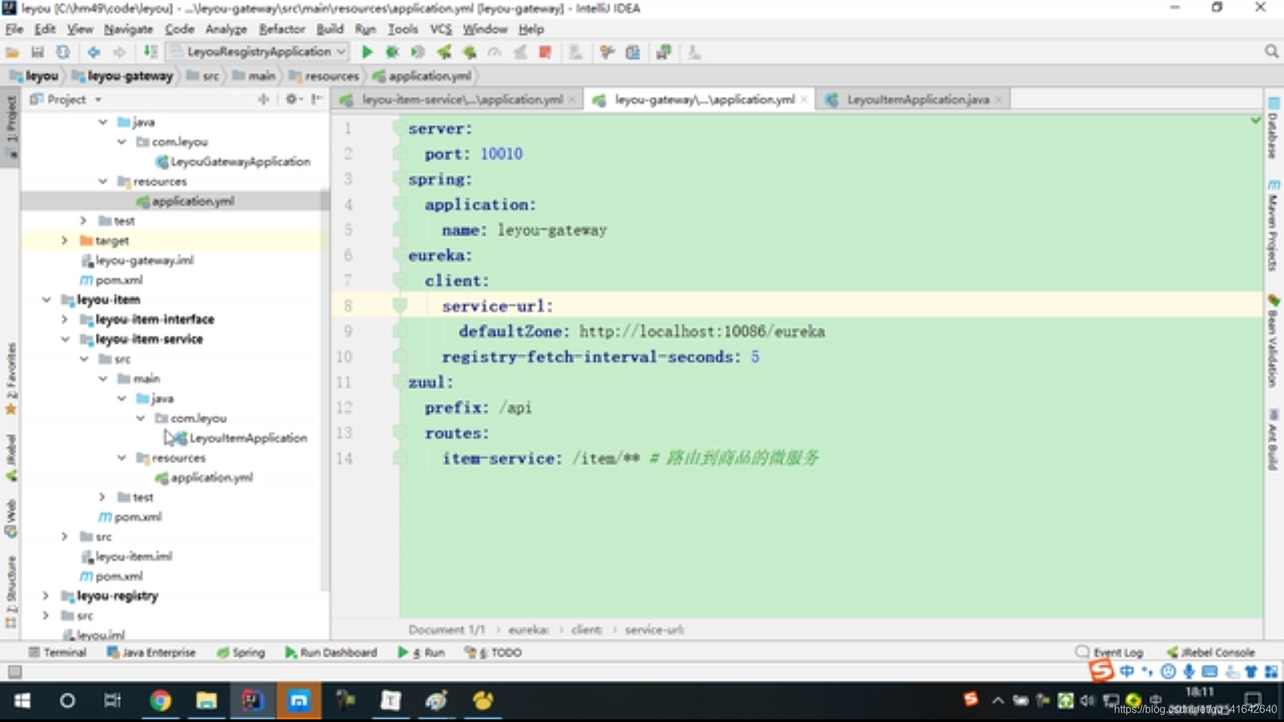Viewport: 1284px width, 722px height.
Task: Open the TODO tool window
Action: pos(493,652)
